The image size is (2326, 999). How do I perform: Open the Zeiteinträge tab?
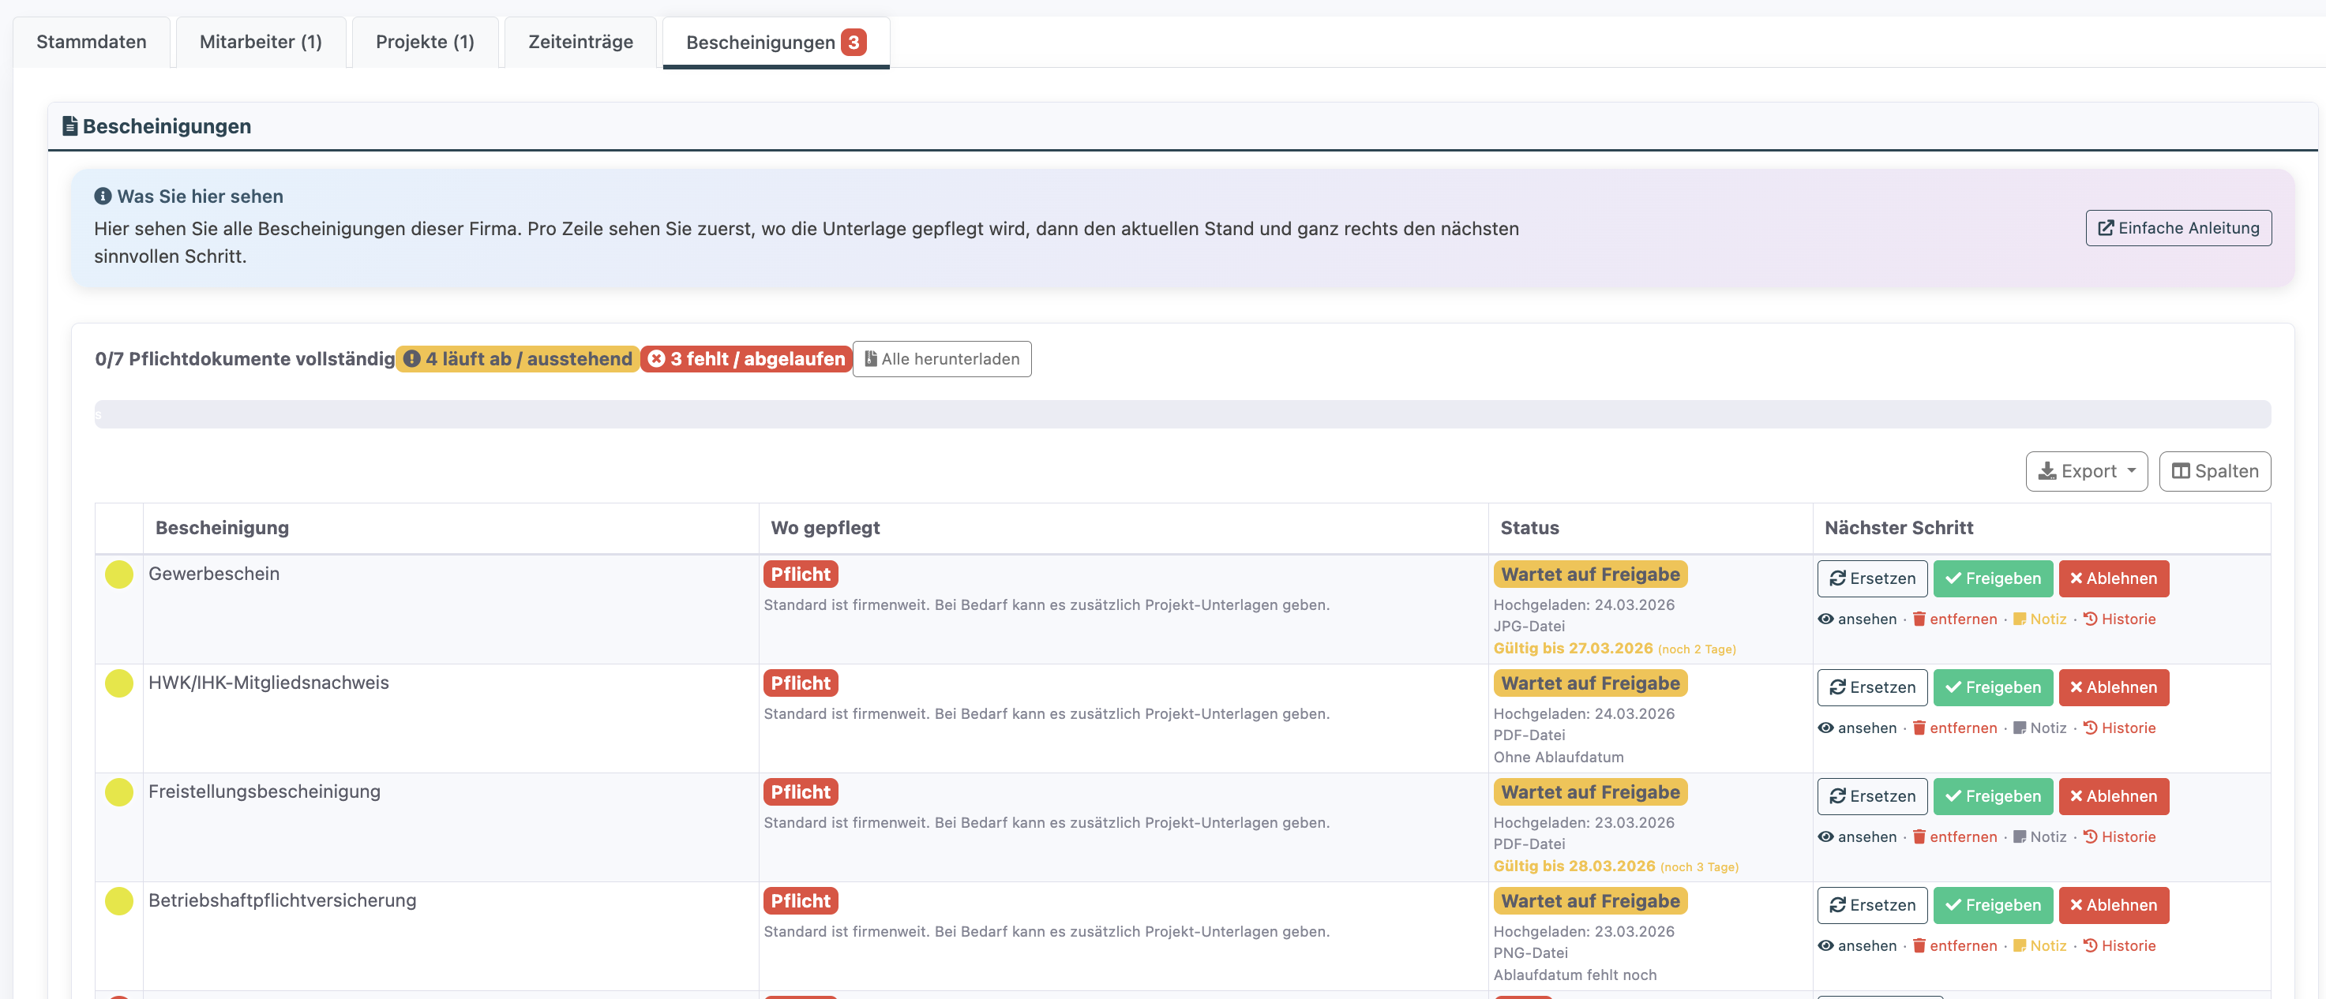coord(580,42)
